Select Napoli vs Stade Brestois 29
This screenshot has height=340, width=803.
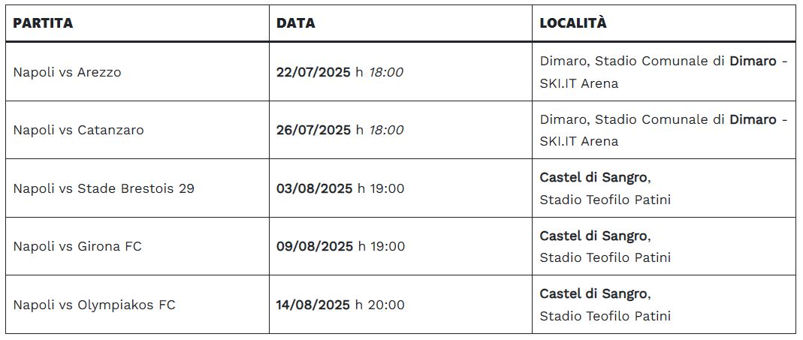click(x=104, y=188)
